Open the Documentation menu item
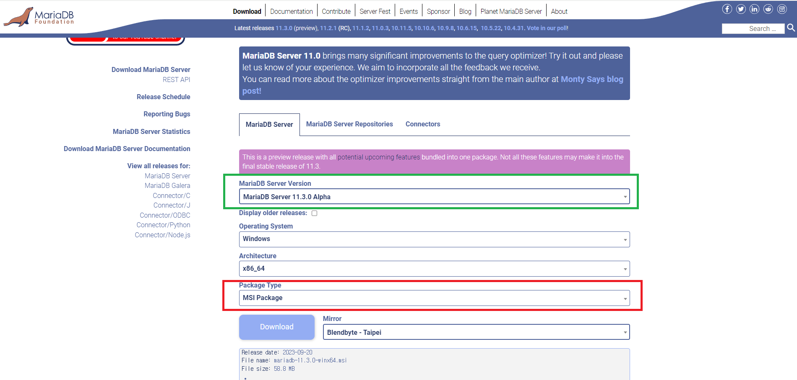797x380 pixels. coord(292,11)
